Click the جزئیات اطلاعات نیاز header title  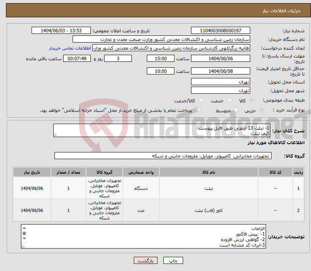pos(281,11)
